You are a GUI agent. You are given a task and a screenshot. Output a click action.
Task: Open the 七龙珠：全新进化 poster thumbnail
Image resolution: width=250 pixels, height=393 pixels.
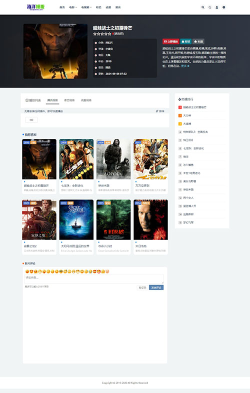(x=76, y=159)
